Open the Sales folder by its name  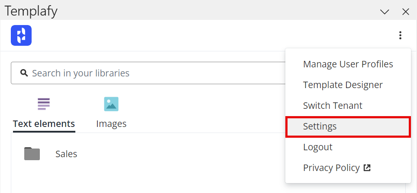click(x=66, y=154)
